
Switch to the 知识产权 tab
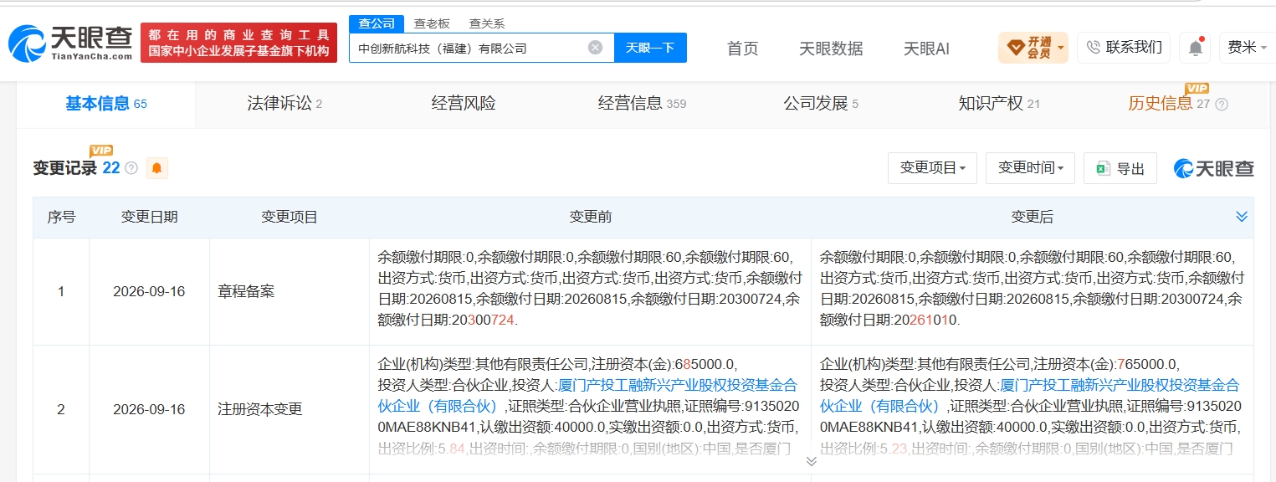[x=998, y=104]
